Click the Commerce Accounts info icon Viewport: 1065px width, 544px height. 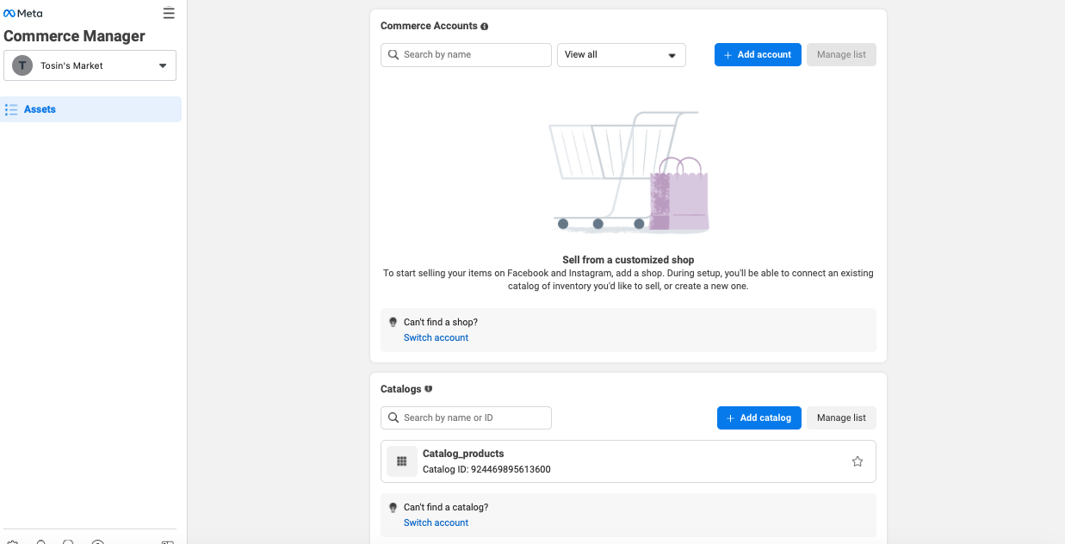(x=485, y=27)
